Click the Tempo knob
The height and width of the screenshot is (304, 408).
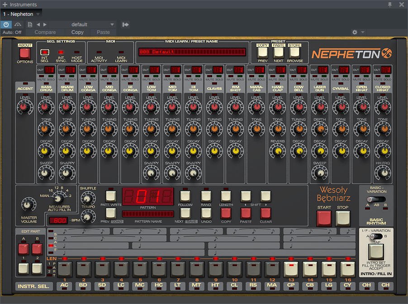tap(88, 217)
